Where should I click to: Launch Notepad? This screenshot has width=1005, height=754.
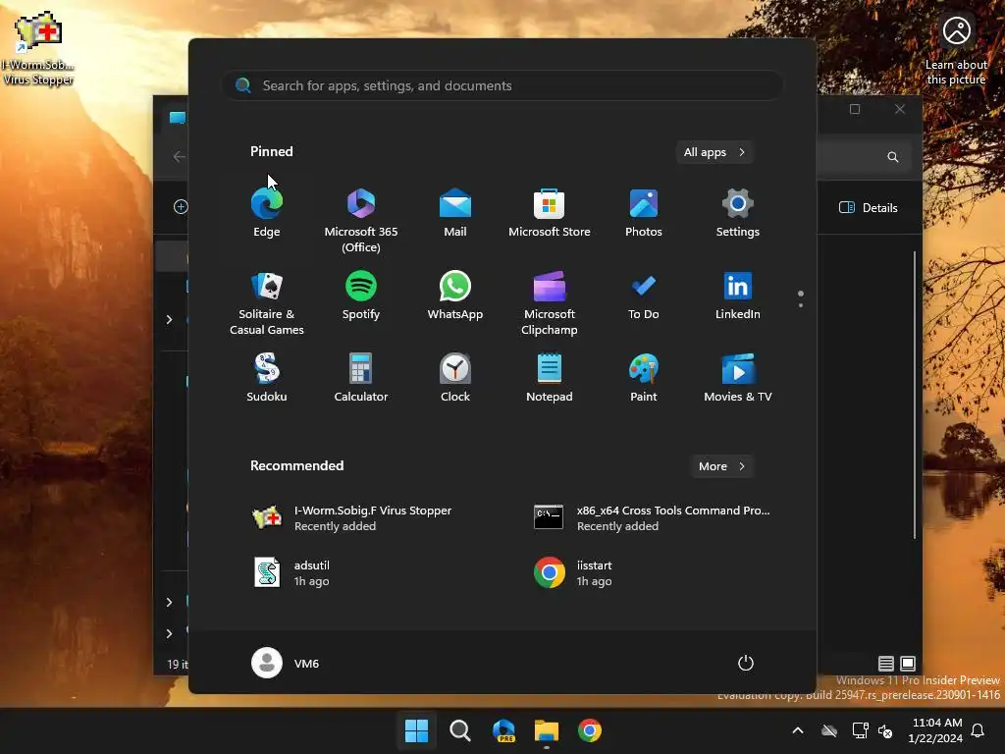tap(550, 378)
